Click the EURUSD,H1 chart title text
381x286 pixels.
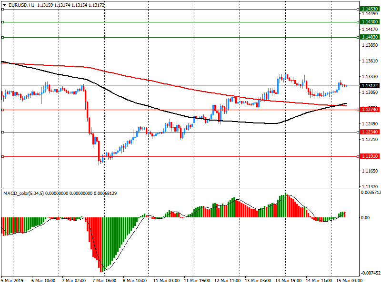(21, 5)
